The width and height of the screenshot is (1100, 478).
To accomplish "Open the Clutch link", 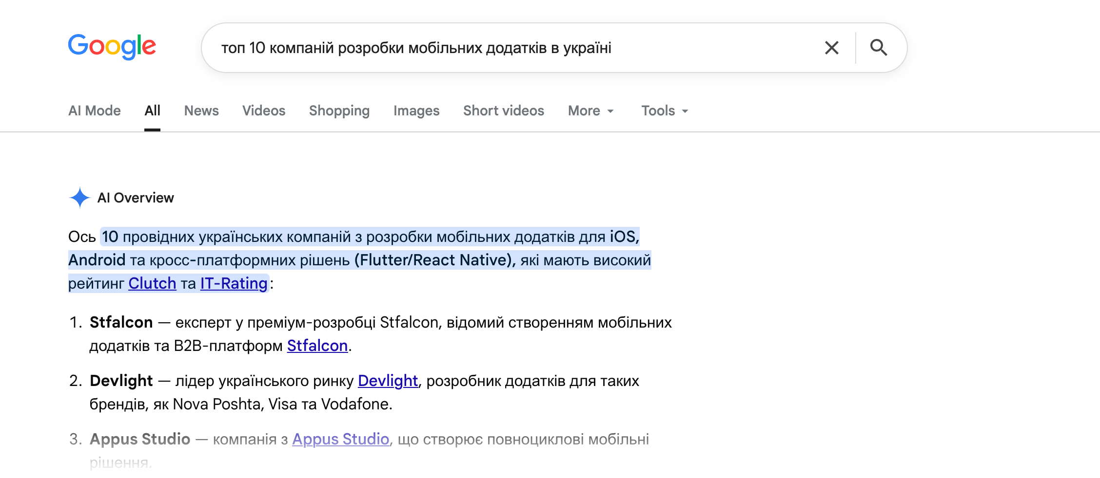I will pos(152,283).
